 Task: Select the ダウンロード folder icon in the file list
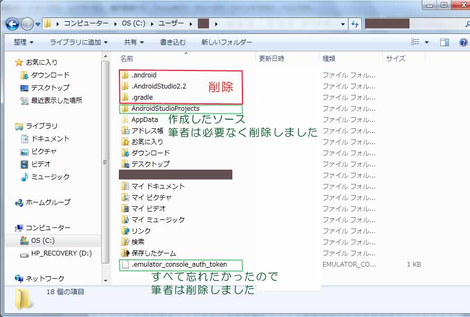pyautogui.click(x=125, y=153)
